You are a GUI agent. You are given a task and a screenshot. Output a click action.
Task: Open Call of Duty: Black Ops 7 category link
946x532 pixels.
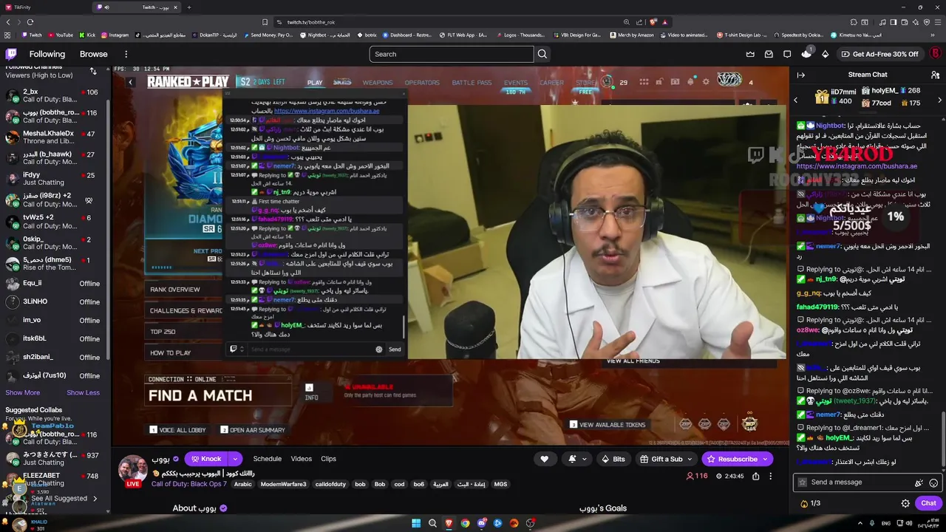click(189, 484)
